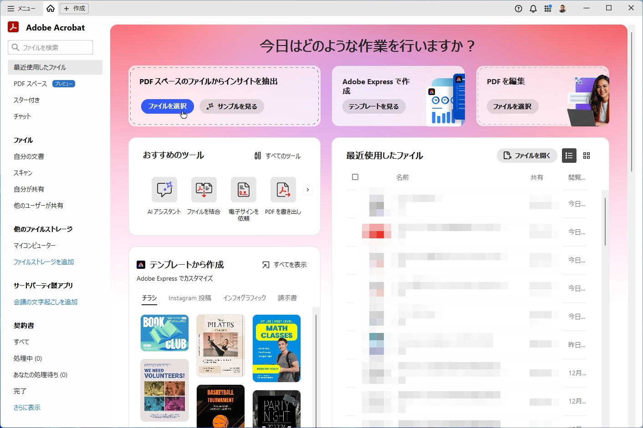Click the main page vertical scrollbar
The image size is (643, 428).
point(631,102)
